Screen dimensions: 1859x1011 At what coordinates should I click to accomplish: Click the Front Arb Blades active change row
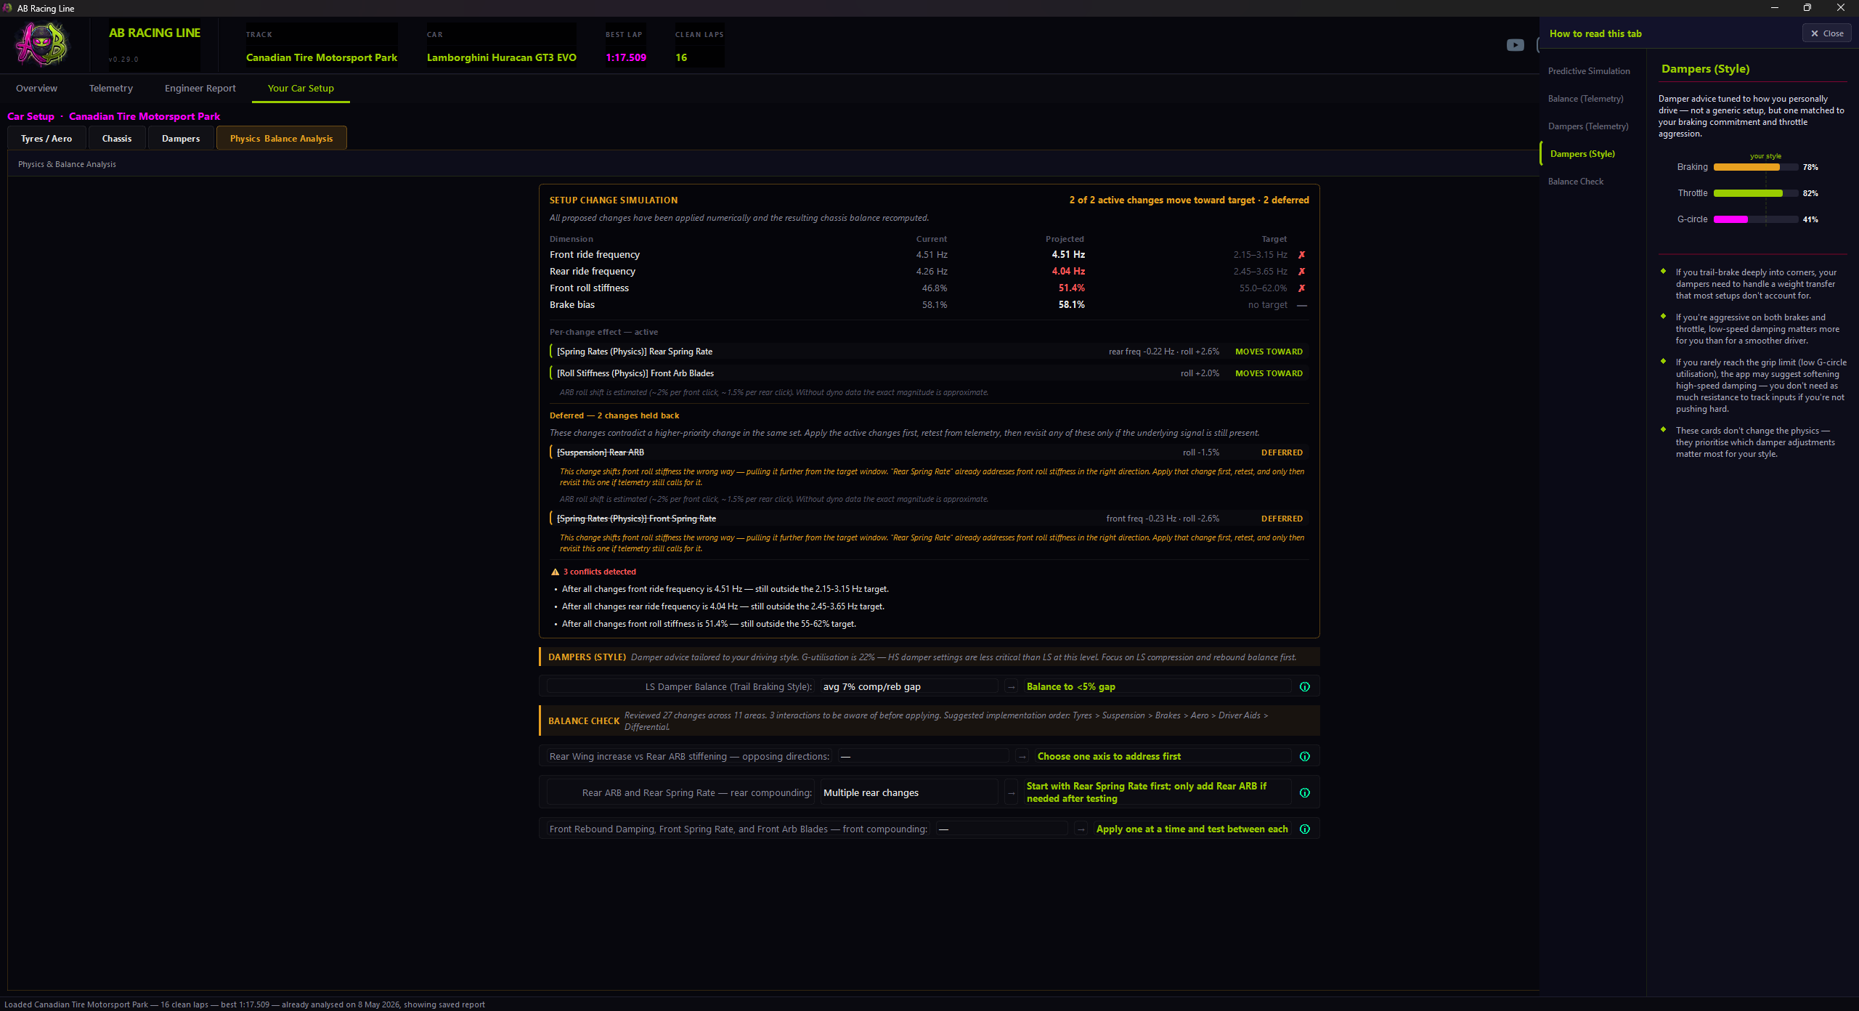pos(929,373)
